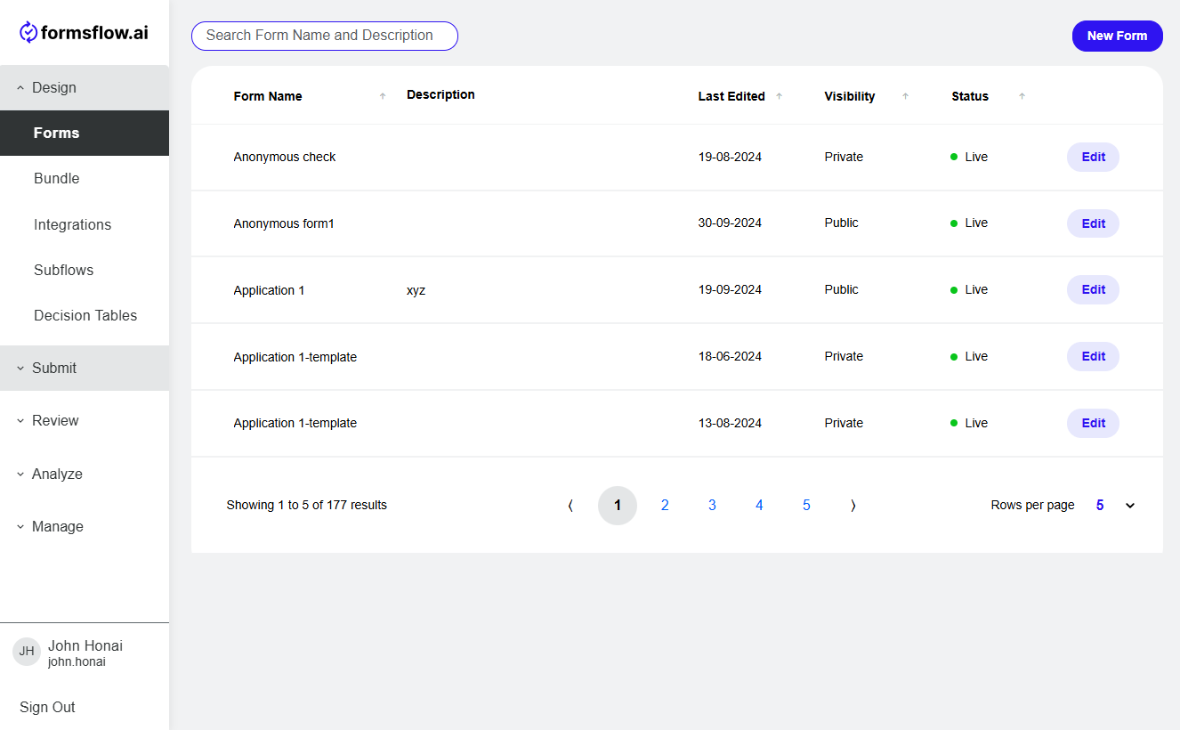This screenshot has height=730, width=1180.
Task: Edit the Anonymous form1 form
Action: click(x=1093, y=223)
